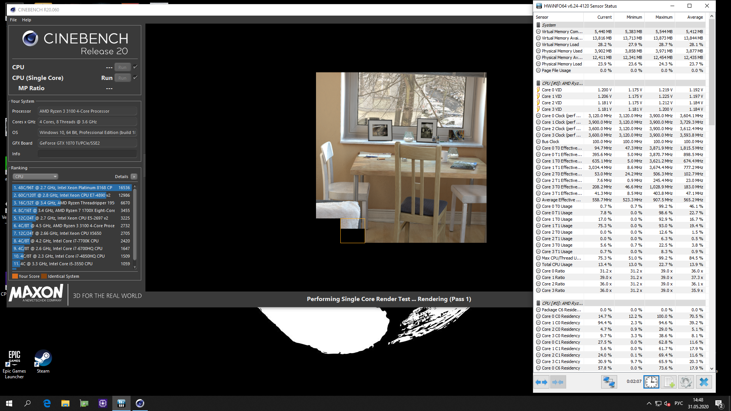Open the File menu in Cinebench
731x411 pixels.
13,20
